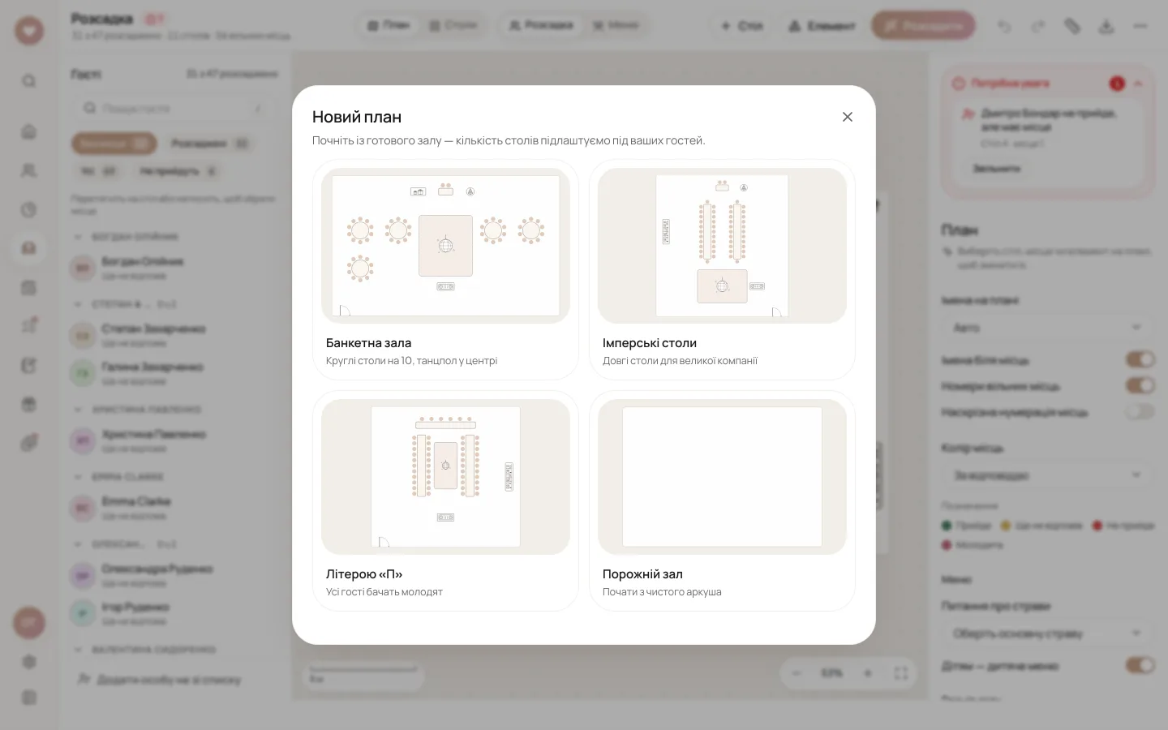Image resolution: width=1168 pixels, height=730 pixels.
Task: Pick the Імперські столи layout preview
Action: click(x=722, y=245)
